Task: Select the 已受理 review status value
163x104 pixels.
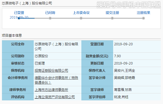Action: coord(40,63)
